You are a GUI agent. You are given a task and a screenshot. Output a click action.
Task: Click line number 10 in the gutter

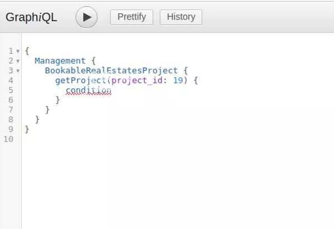[8, 139]
